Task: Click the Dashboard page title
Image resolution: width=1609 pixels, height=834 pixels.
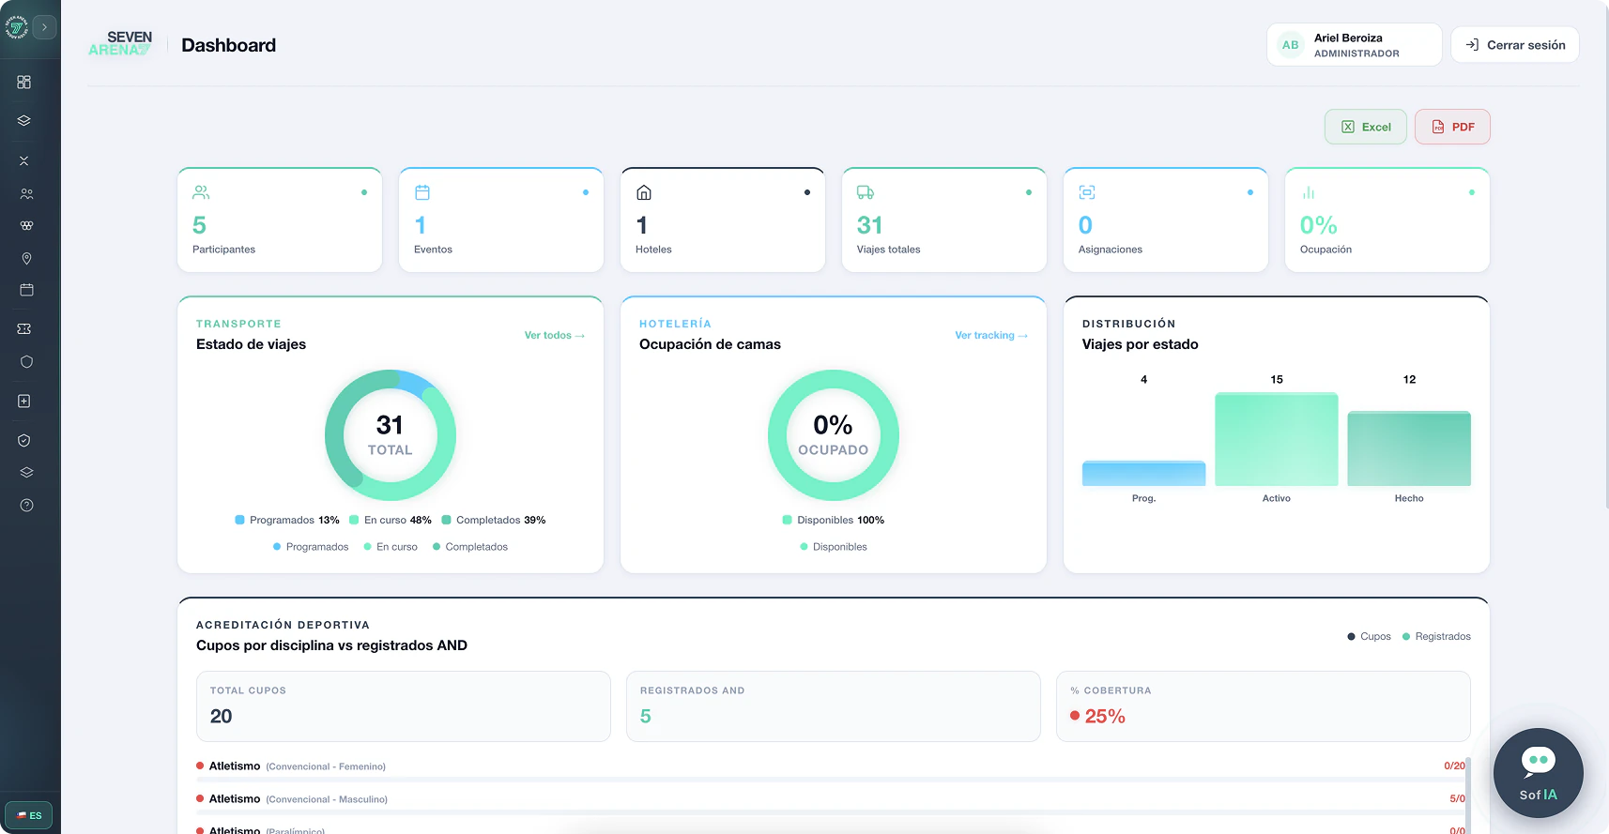Action: [x=228, y=45]
